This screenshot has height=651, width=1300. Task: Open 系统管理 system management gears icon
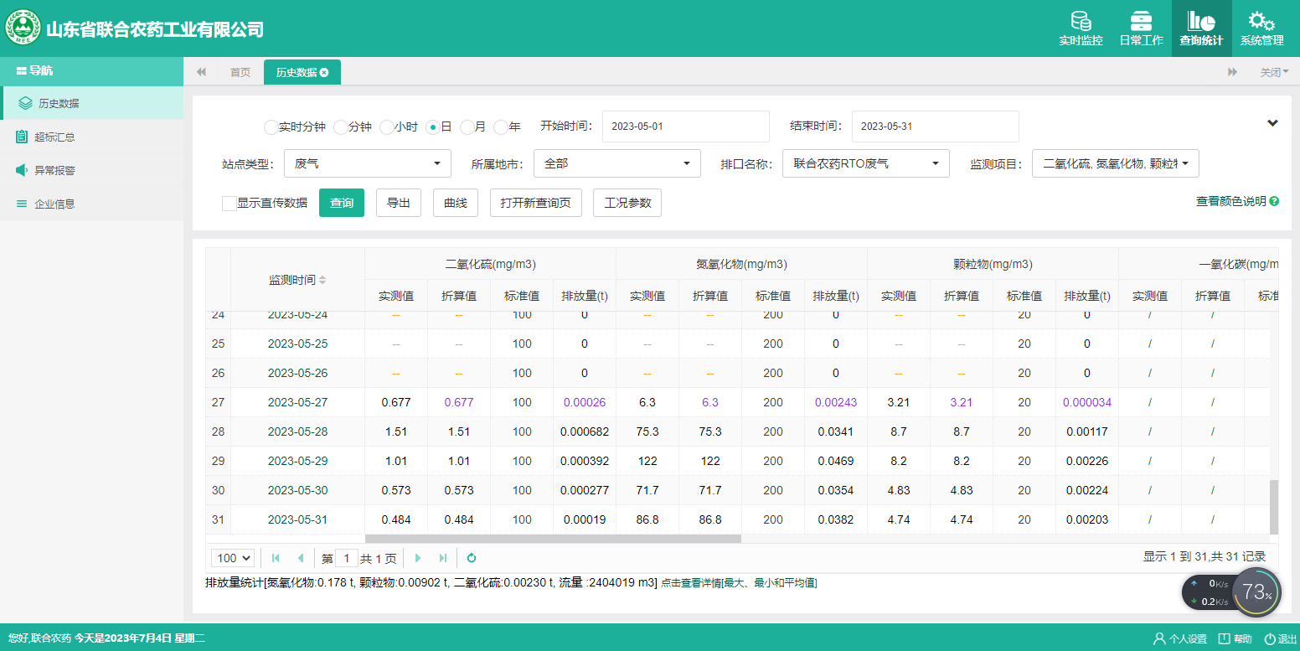click(x=1261, y=22)
